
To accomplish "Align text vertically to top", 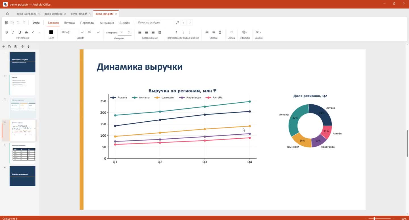I will click(177, 32).
